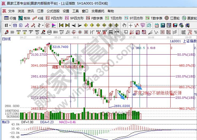
Task: Click the spiral ruler tool icon
Action: (x=37, y=32)
